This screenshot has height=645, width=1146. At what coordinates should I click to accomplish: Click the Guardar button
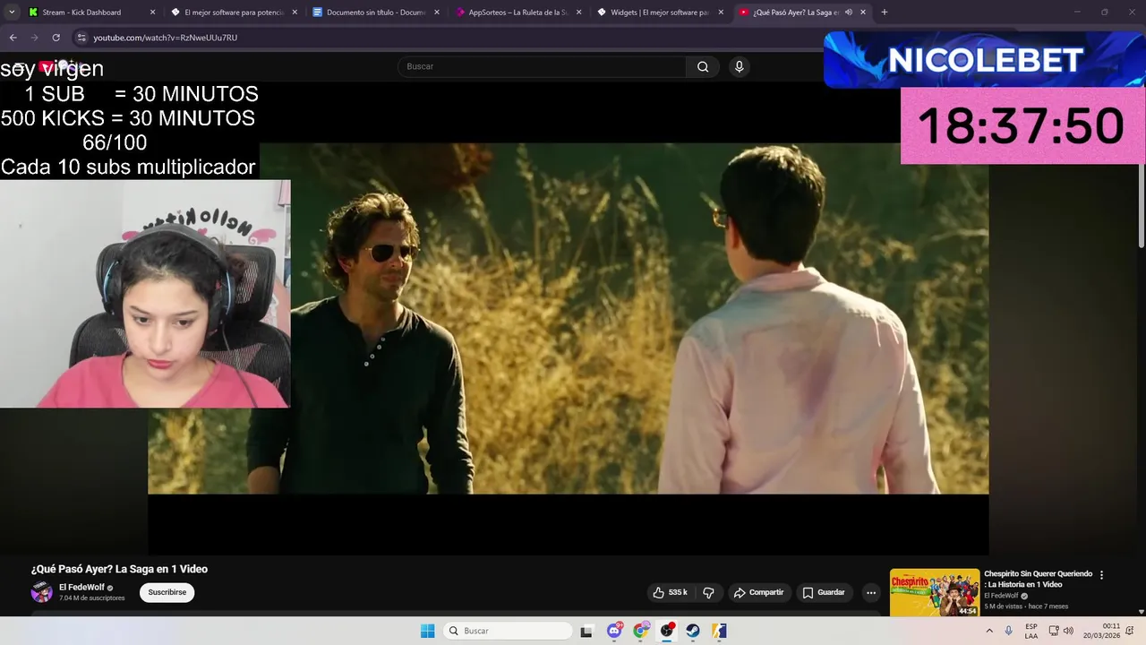(x=824, y=592)
